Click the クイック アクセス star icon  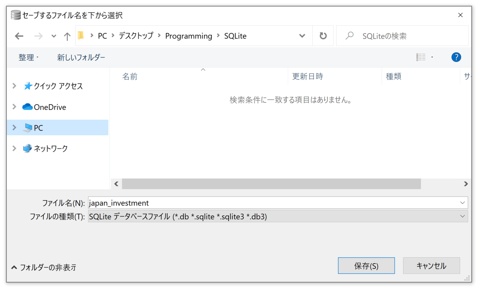(27, 85)
